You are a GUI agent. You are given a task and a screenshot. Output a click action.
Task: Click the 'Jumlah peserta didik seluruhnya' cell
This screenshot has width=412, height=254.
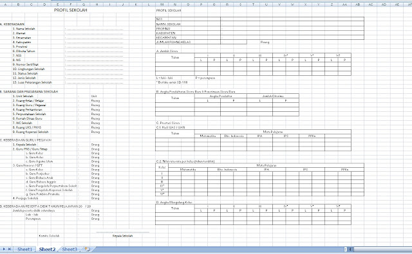point(33,210)
